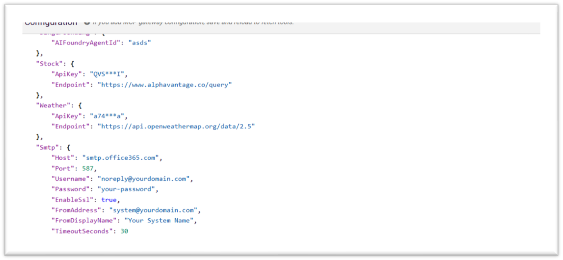Click the "FromAddress" key

click(x=76, y=210)
